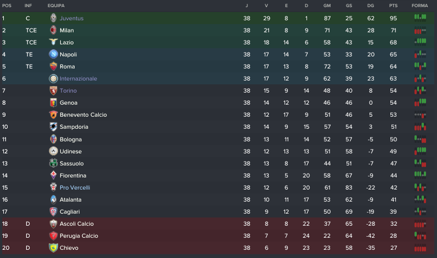The image size is (437, 258).
Task: Click Chievo's red form indicator bars
Action: coord(421,248)
